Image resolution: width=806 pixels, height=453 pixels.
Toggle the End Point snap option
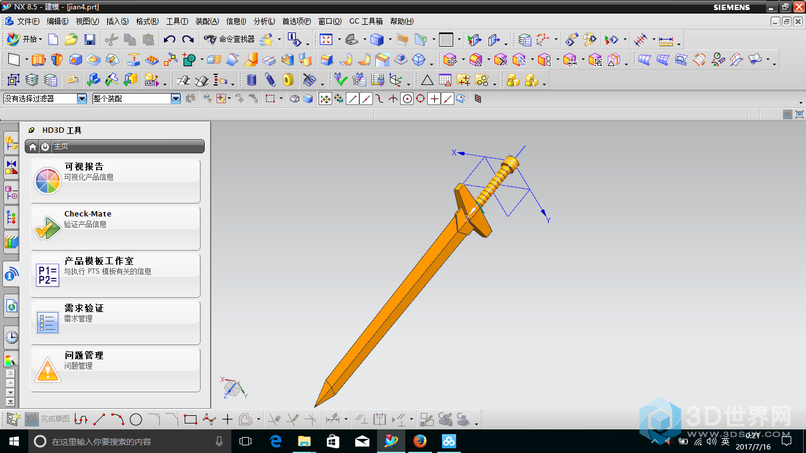click(352, 99)
